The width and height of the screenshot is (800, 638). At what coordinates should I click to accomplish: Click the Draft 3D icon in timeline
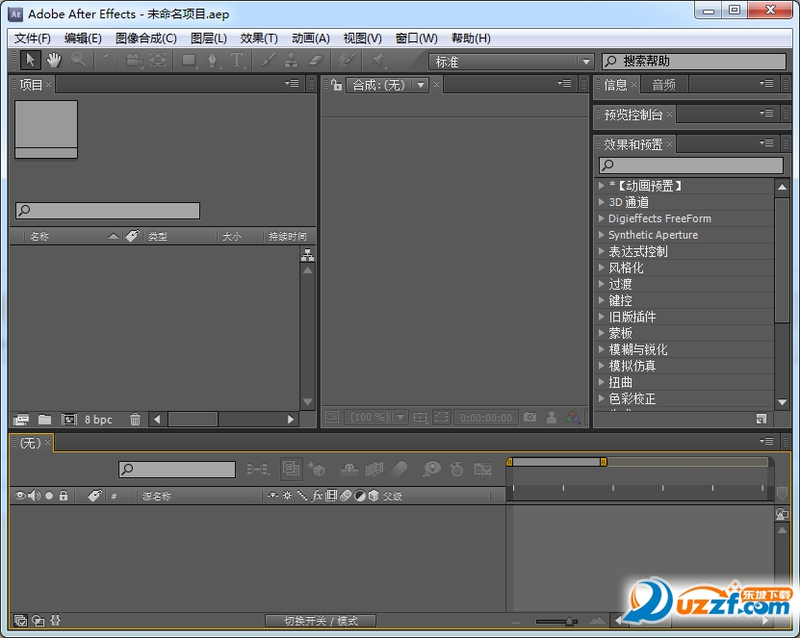(x=317, y=469)
